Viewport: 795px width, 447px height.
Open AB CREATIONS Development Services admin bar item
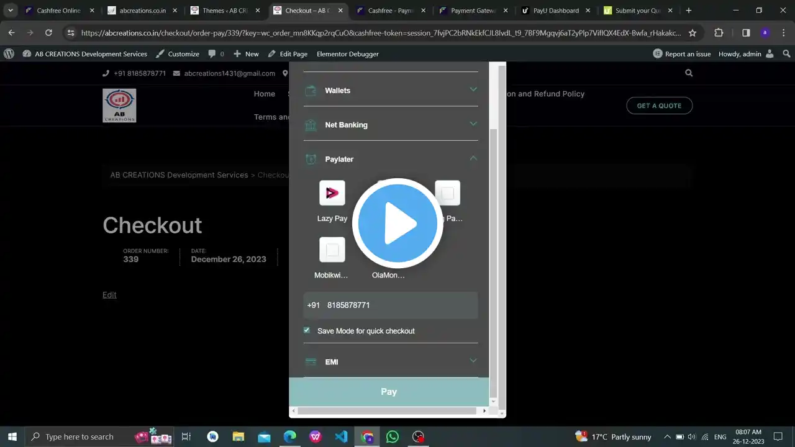point(85,54)
